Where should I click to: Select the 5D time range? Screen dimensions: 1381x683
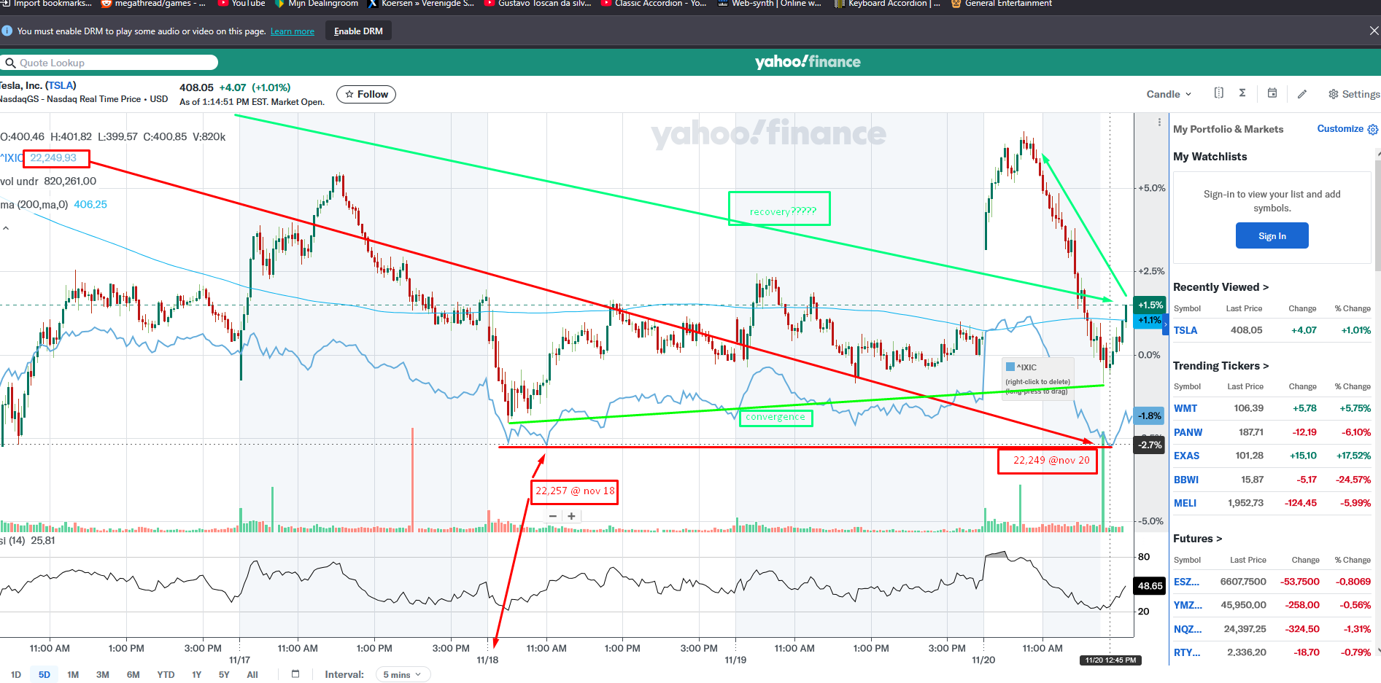point(45,674)
